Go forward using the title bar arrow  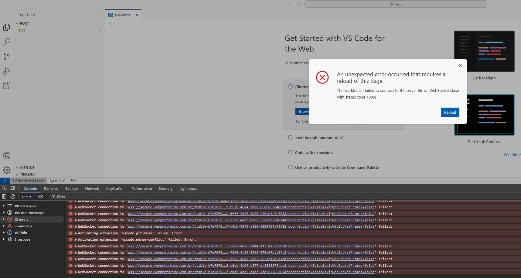(x=298, y=4)
